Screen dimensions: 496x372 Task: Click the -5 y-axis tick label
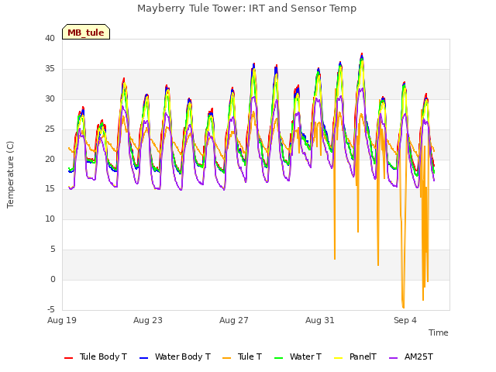51,310
